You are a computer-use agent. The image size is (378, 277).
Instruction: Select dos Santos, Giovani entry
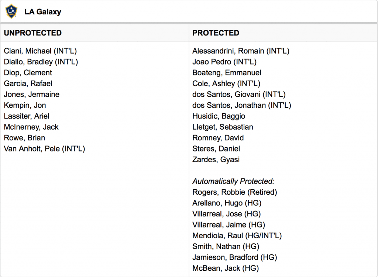(x=239, y=94)
